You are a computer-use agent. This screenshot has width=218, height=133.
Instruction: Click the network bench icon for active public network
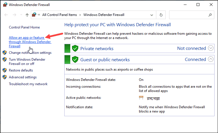pyautogui.click(x=141, y=98)
